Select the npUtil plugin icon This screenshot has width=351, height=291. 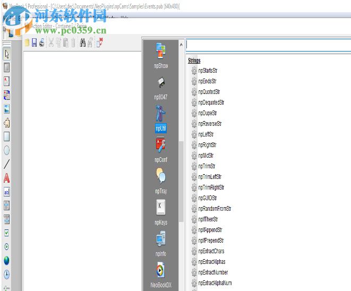161,113
